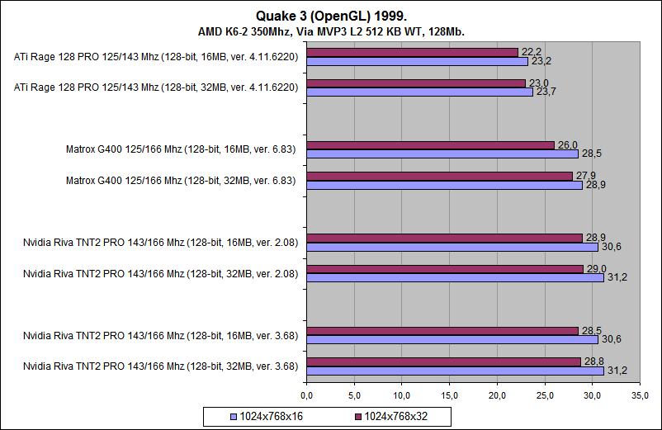Click the x-axis tick label '30,0'
662x430 pixels.
point(593,396)
